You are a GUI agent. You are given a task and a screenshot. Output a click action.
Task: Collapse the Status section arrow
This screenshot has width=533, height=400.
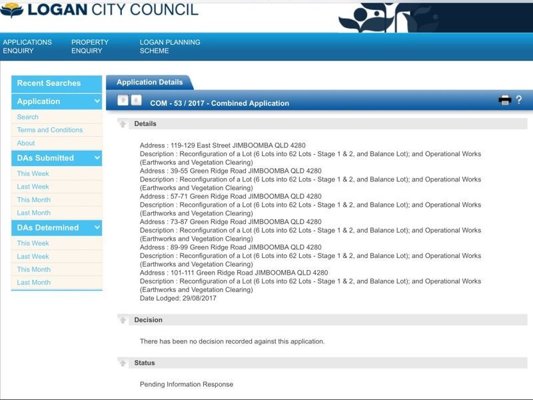pyautogui.click(x=123, y=363)
